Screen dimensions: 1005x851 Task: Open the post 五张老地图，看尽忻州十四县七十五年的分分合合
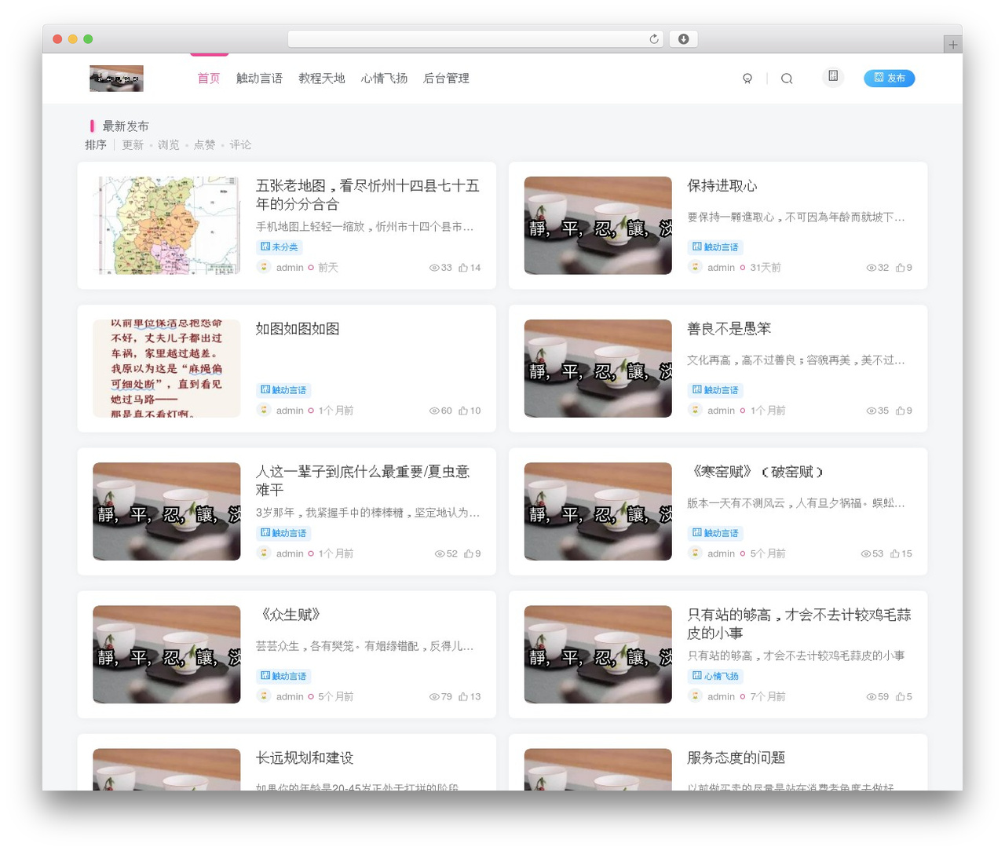(367, 195)
